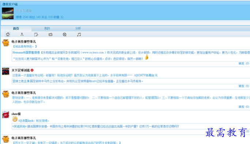250x144 pixels.
Task: Select the 【民主不一定正确 post text
Action: pyautogui.click(x=67, y=143)
